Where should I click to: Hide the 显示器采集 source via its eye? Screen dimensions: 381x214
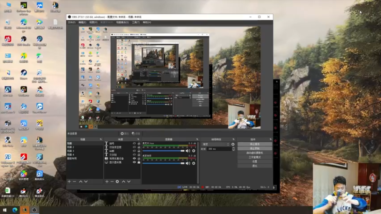pyautogui.click(x=134, y=162)
